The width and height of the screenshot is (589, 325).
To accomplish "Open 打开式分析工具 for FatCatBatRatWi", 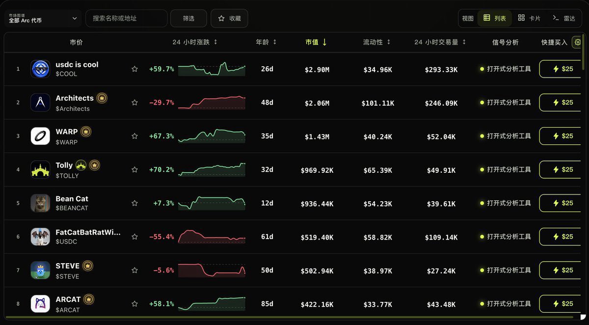I will click(x=506, y=237).
